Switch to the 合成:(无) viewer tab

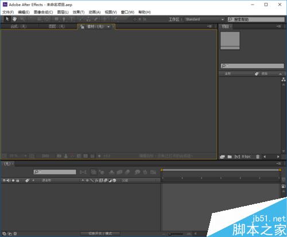tap(18, 26)
